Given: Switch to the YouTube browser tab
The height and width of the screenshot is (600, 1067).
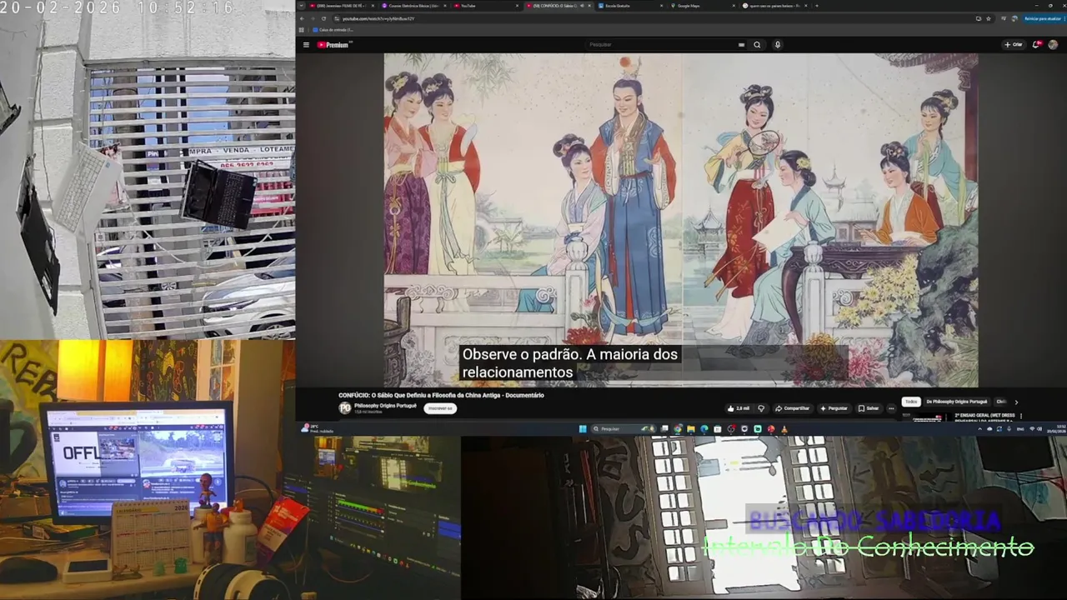Looking at the screenshot, I should [487, 6].
